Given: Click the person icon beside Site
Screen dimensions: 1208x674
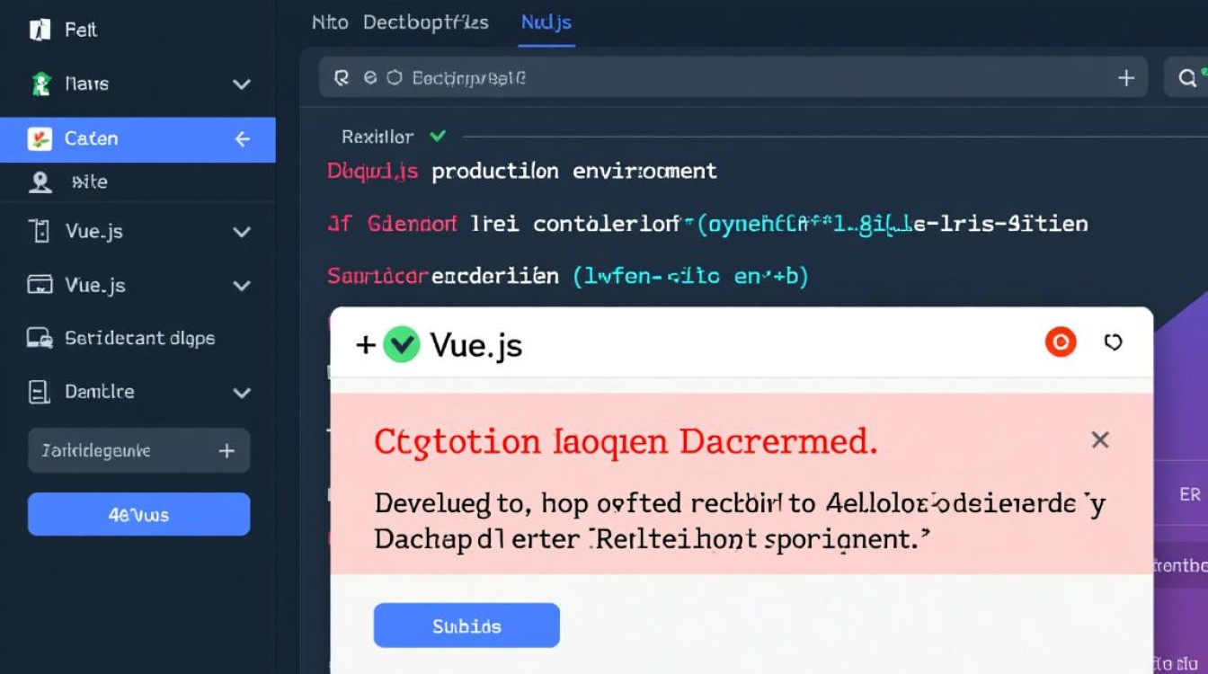Looking at the screenshot, I should click(40, 182).
